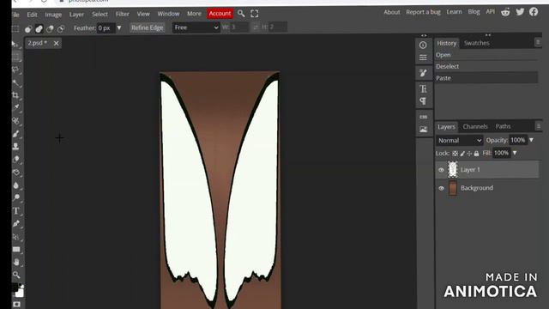Open the Window menu
This screenshot has width=549, height=309.
click(x=168, y=14)
